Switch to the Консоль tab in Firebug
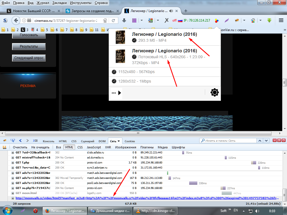The height and width of the screenshot is (215, 287). (x=48, y=141)
